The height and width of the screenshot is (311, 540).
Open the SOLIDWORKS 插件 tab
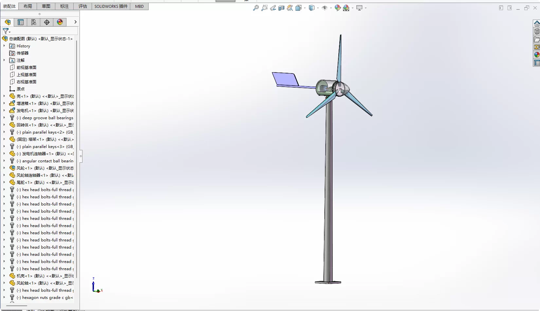coord(111,6)
